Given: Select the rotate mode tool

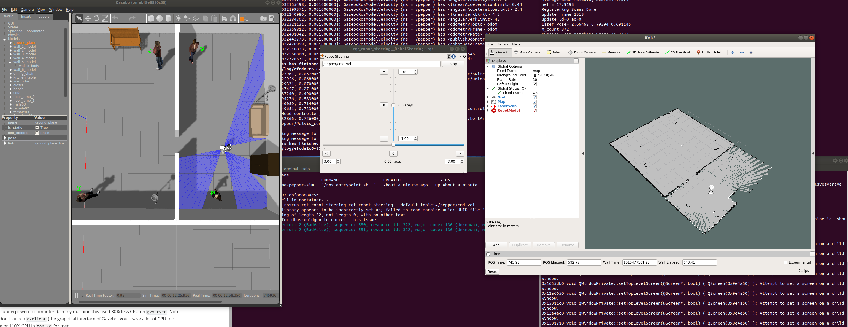Looking at the screenshot, I should (x=96, y=18).
